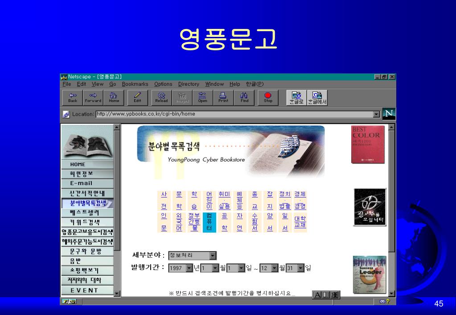Click the 한글로 toolbar icon

point(296,97)
